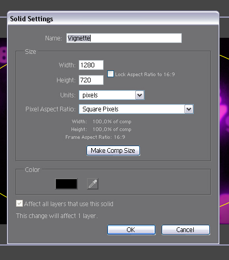229x260 pixels.
Task: Pick a color with the eyedropper tool
Action: (93, 184)
